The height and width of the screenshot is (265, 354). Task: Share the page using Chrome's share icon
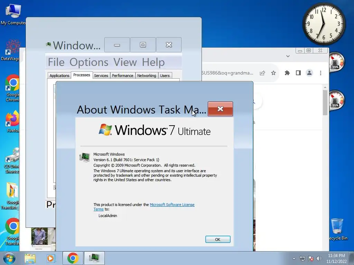point(262,73)
